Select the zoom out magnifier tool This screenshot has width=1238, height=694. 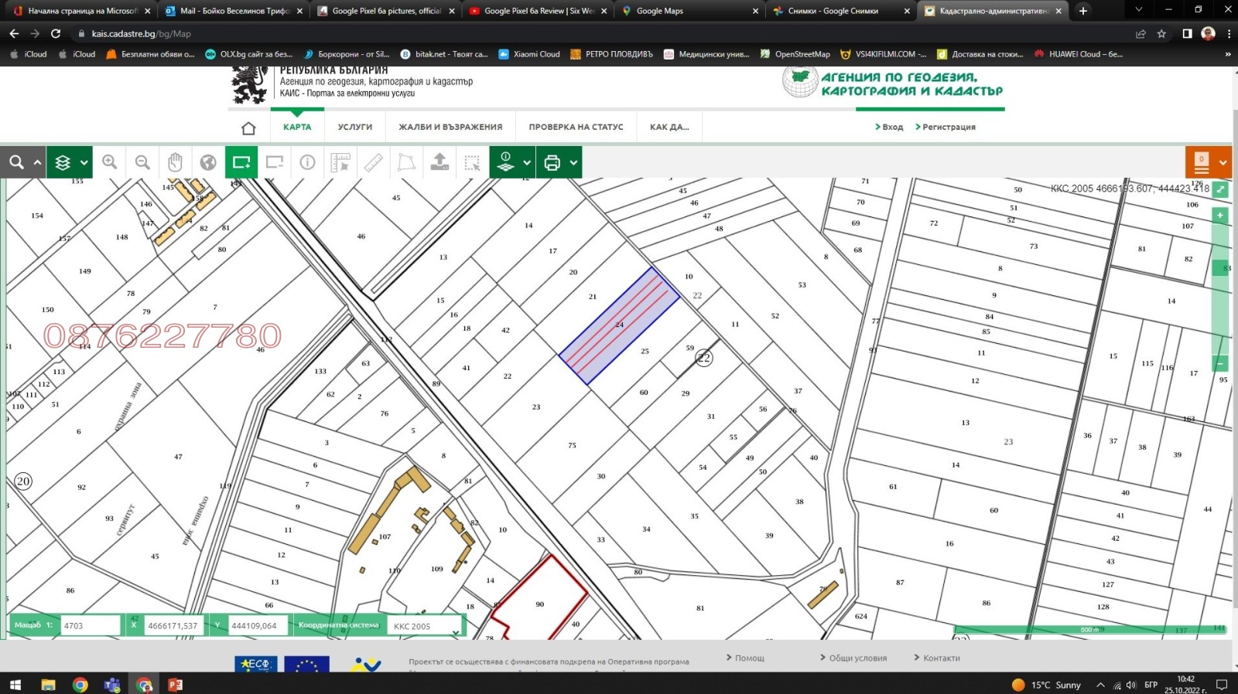pyautogui.click(x=142, y=162)
